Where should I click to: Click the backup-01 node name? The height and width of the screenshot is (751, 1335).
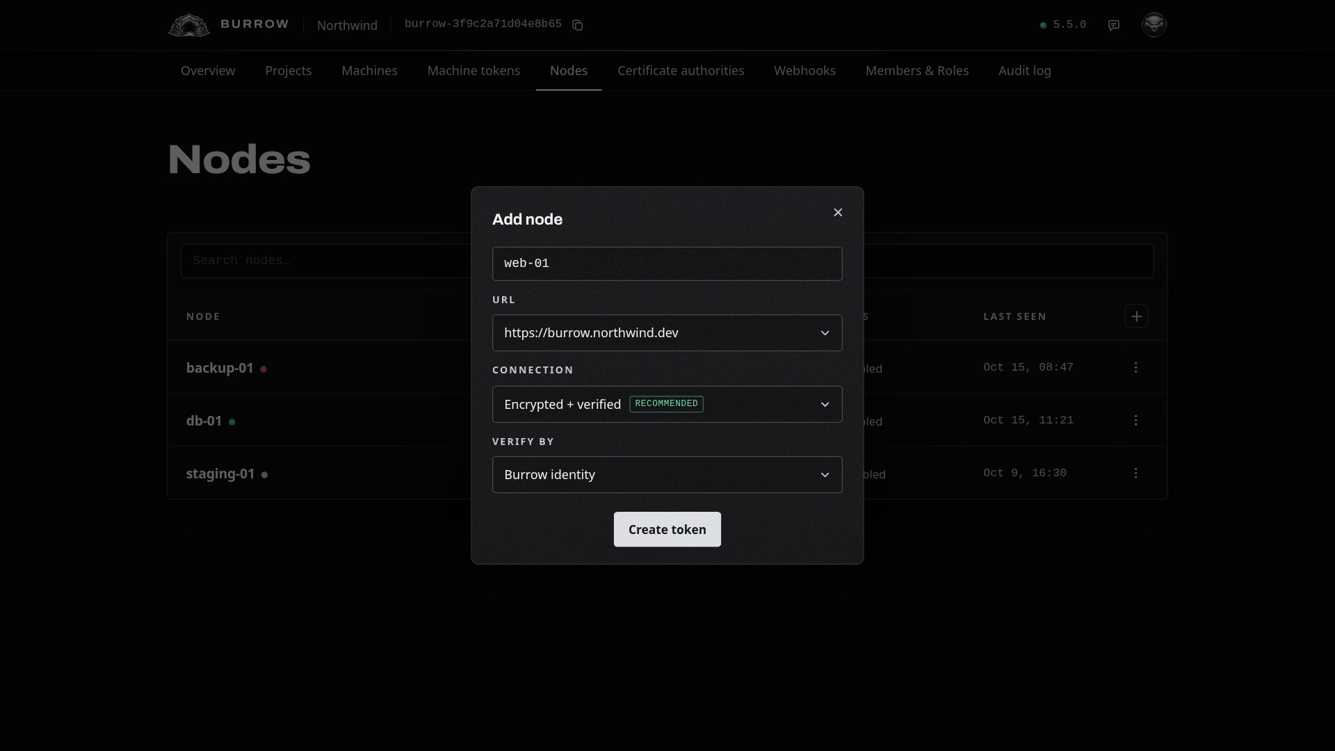pyautogui.click(x=220, y=368)
